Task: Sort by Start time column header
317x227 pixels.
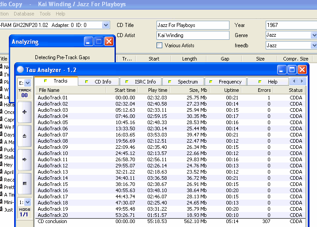Action: 122,90
